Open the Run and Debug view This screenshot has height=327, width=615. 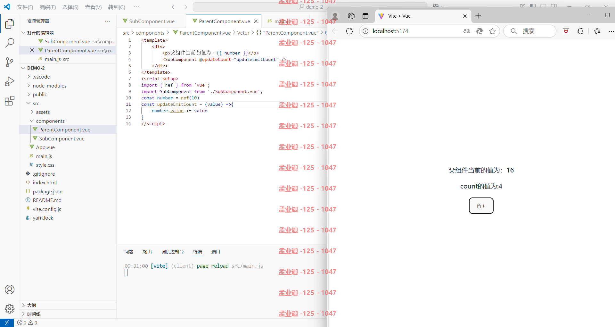pos(10,81)
